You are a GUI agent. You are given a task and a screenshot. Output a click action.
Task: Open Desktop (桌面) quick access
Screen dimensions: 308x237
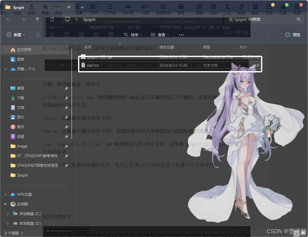coord(18,88)
